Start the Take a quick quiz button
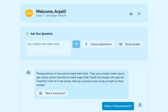This screenshot has height=112, width=168. coord(52,93)
